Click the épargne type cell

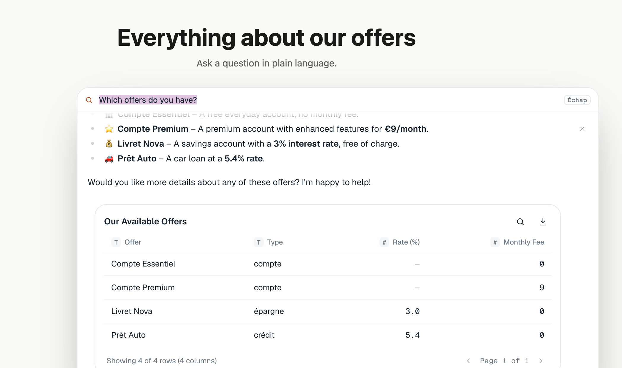[x=269, y=311]
